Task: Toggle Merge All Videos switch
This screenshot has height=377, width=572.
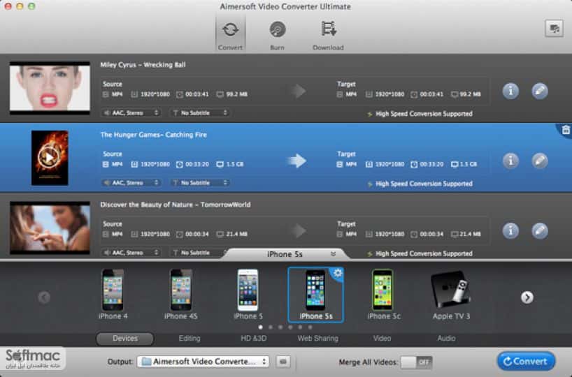Action: coord(416,362)
